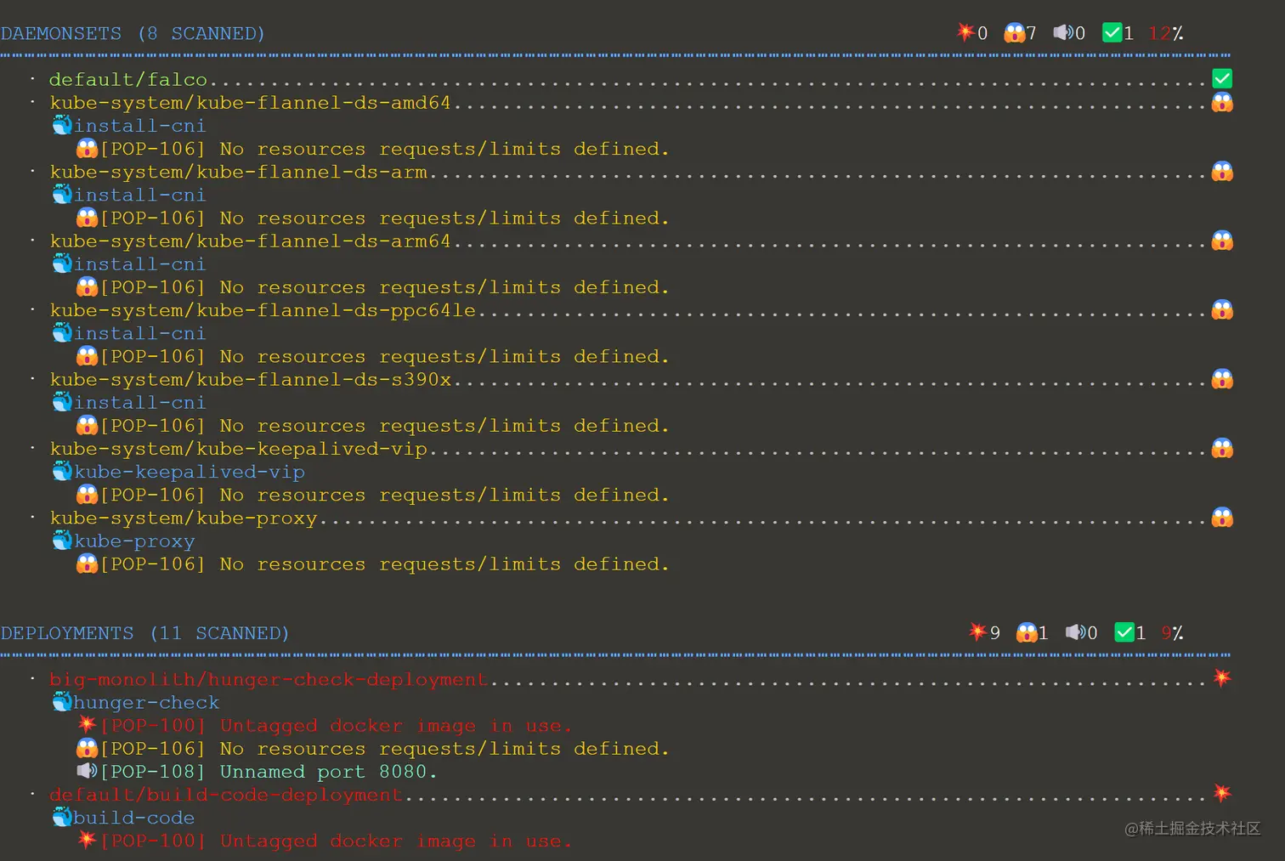
Task: Select warning face on kube-flannel-ds-arm row
Action: (x=1222, y=172)
